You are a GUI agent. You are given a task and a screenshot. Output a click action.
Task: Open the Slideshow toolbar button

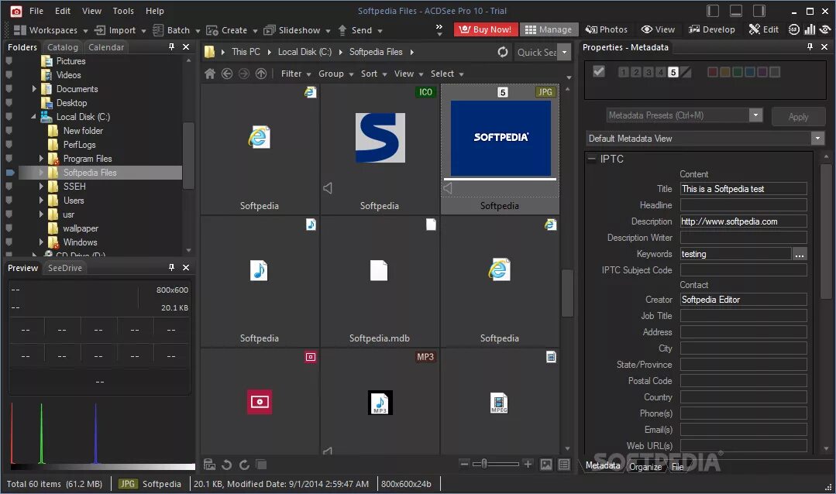(x=297, y=30)
